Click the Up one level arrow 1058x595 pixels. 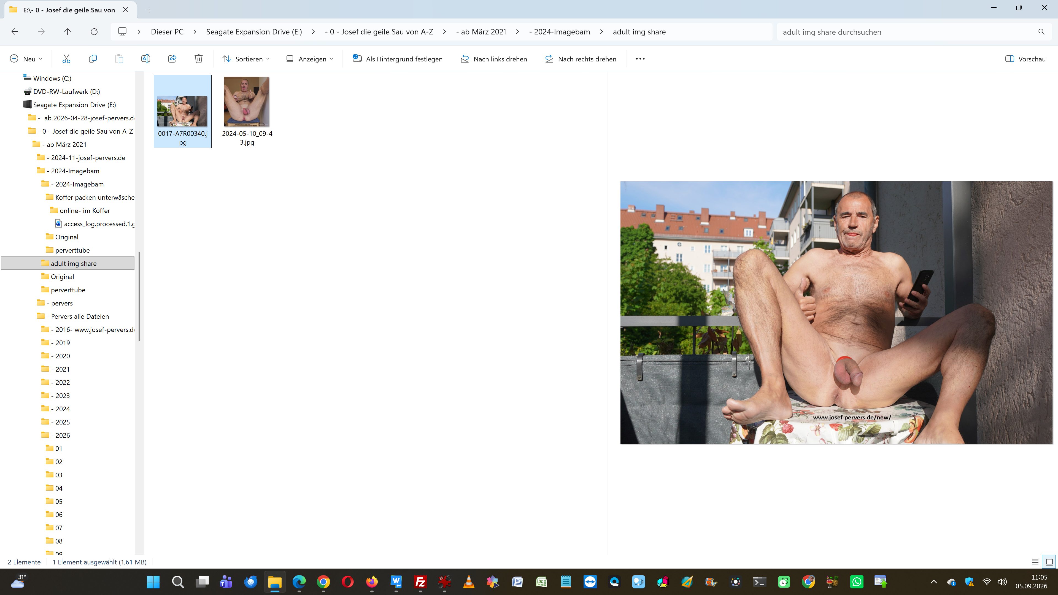click(x=68, y=32)
